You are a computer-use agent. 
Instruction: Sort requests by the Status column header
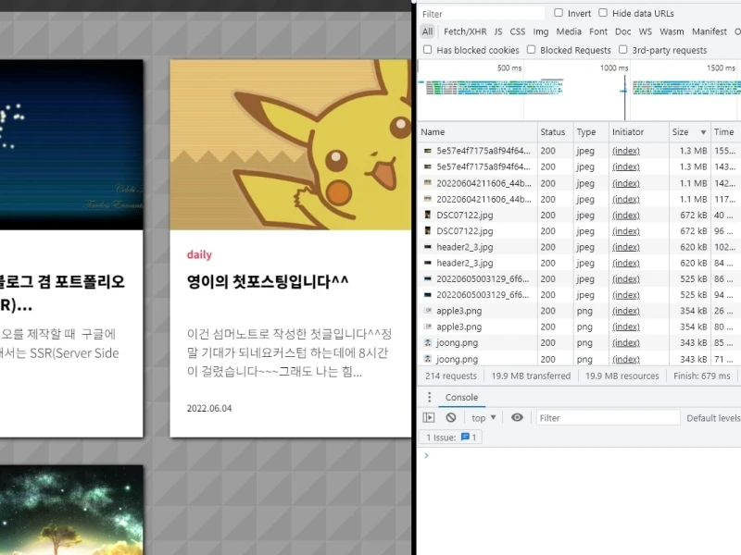[555, 132]
